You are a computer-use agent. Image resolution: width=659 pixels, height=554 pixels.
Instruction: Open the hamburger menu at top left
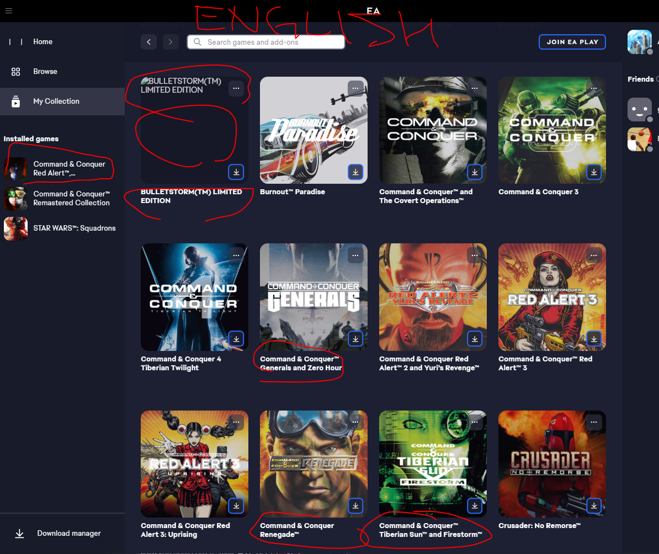(9, 10)
